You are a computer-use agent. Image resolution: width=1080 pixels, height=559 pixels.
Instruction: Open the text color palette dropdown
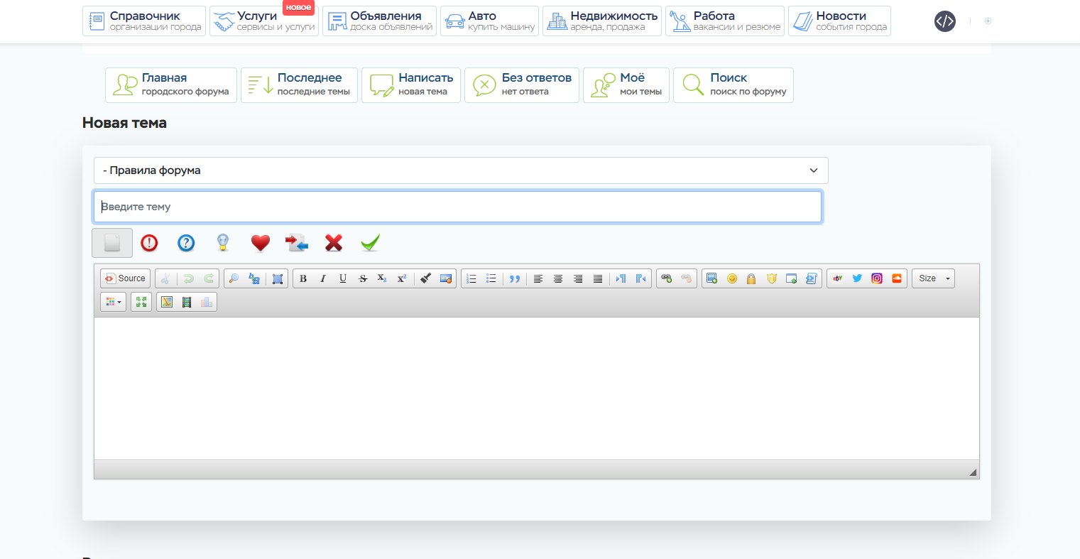click(x=113, y=302)
